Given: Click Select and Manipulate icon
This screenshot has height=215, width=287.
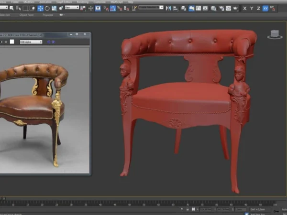Looking at the screenshot, I should tap(91, 8).
